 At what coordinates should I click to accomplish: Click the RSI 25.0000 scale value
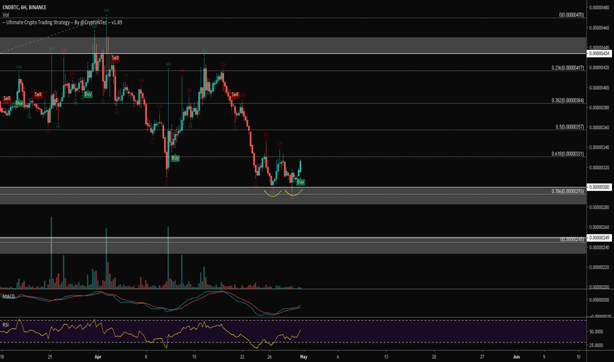point(596,346)
